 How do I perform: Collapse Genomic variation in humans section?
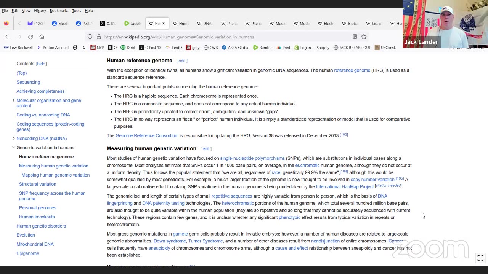[x=13, y=147]
